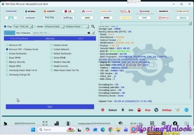Select Remove FRP + Factory Reset option
Image resolution: width=194 pixels, height=135 pixels.
pos(22,49)
